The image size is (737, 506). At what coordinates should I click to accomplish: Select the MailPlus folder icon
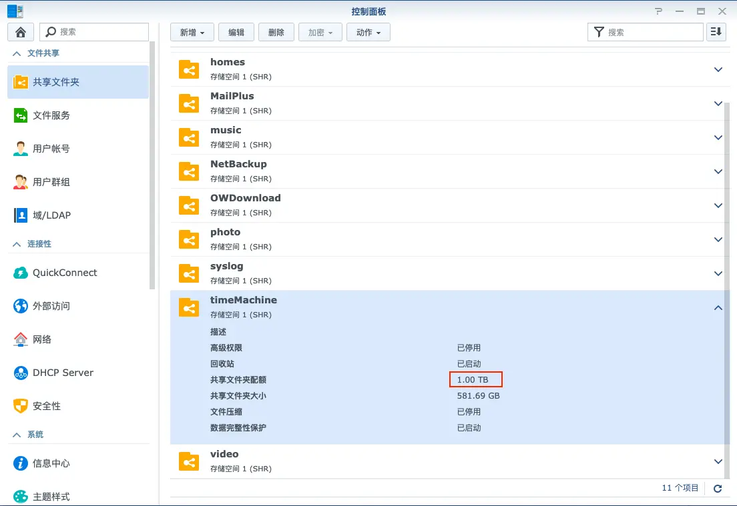(x=189, y=103)
